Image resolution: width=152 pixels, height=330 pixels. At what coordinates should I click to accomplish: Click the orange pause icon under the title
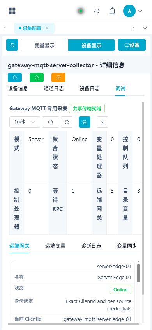58,77
